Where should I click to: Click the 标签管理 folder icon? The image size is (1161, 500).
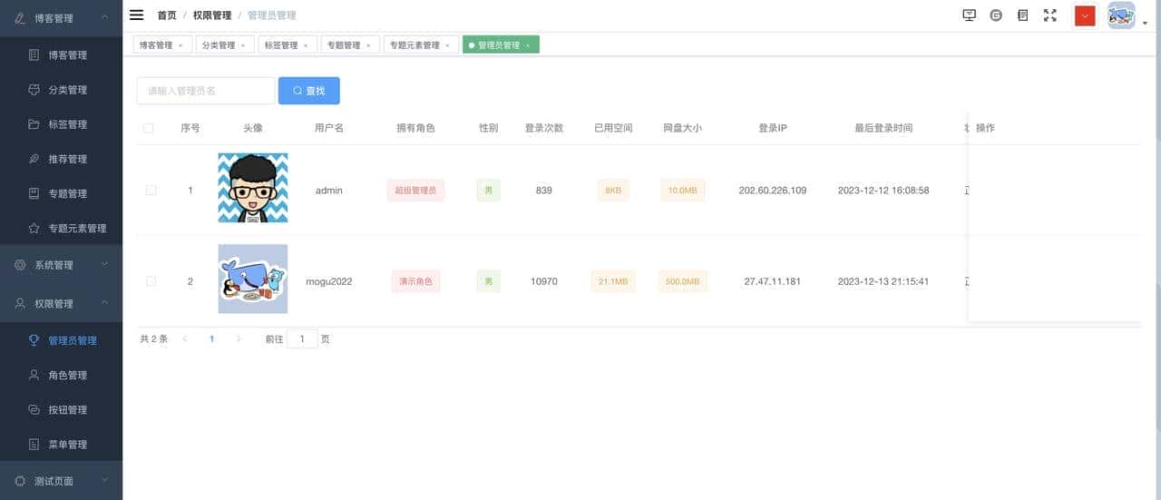[34, 124]
